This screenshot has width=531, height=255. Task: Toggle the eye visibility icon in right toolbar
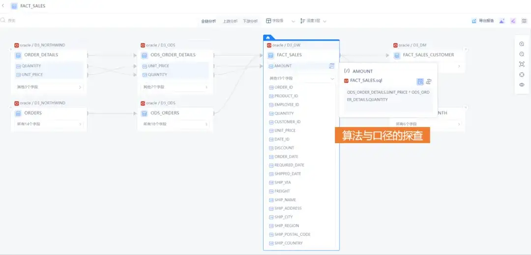[x=522, y=85]
